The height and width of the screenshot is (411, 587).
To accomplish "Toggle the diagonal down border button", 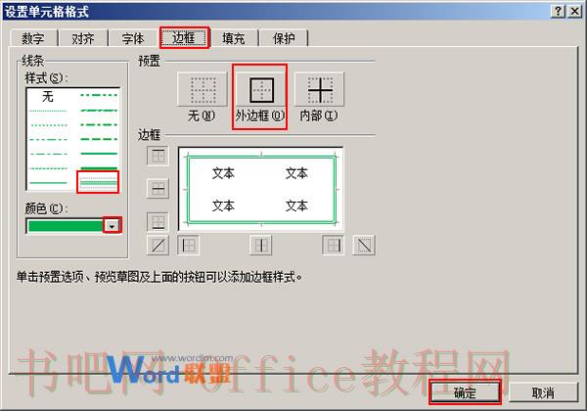I will (364, 246).
